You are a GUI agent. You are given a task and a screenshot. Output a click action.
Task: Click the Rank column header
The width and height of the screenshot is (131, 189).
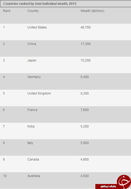coord(7,11)
